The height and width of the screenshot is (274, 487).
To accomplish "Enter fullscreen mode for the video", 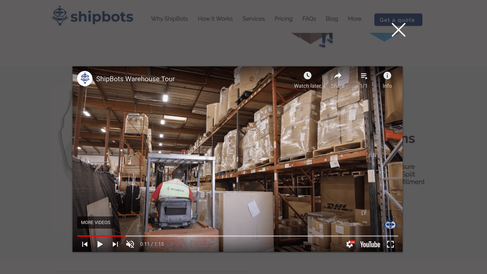I will pyautogui.click(x=390, y=244).
